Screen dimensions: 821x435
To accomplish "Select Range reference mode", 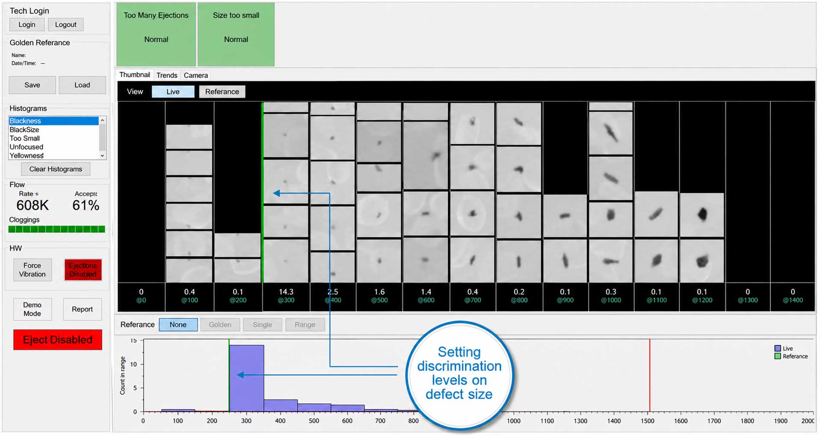I will pyautogui.click(x=305, y=325).
